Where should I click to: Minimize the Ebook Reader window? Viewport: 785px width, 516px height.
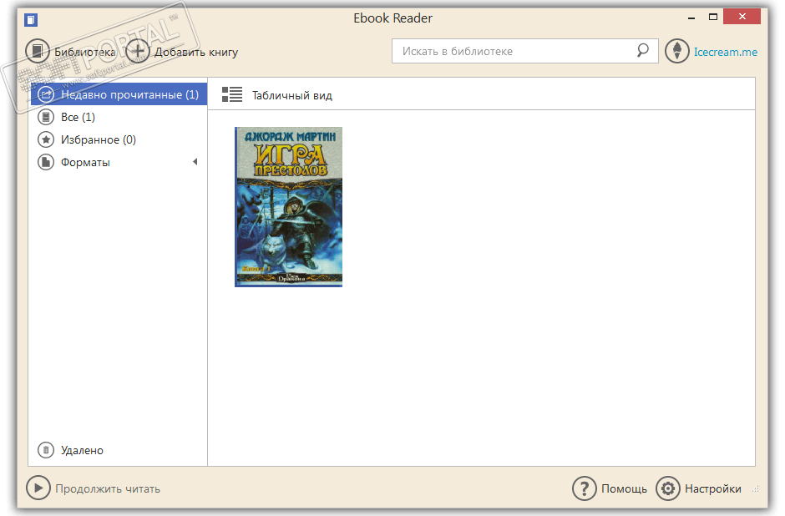pos(691,18)
